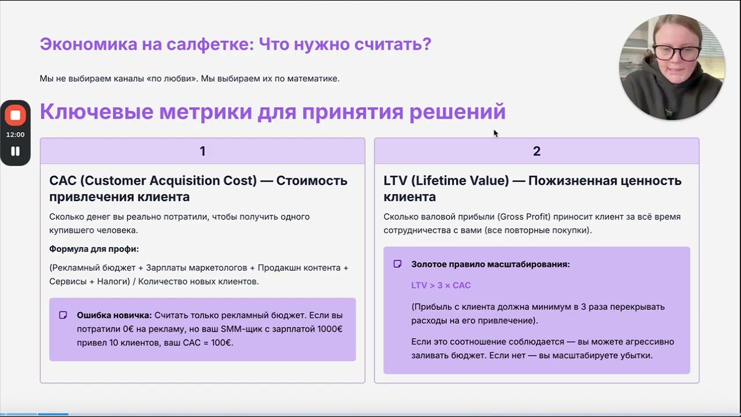
Task: Click the text 'Золотое правило масштабирования:'
Action: 490,264
